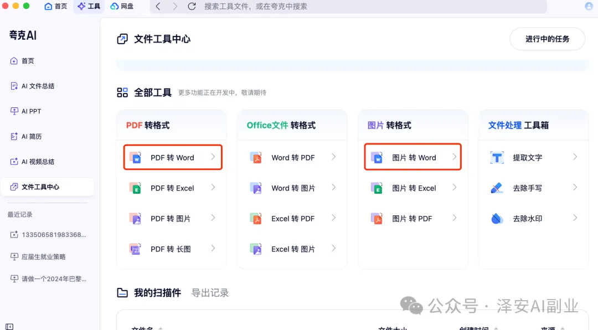
Task: Go back with the left arrow
Action: coord(158,6)
